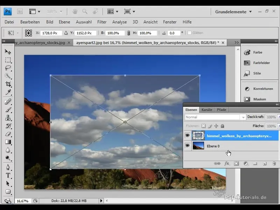Select the Pen tool

pos(8,167)
